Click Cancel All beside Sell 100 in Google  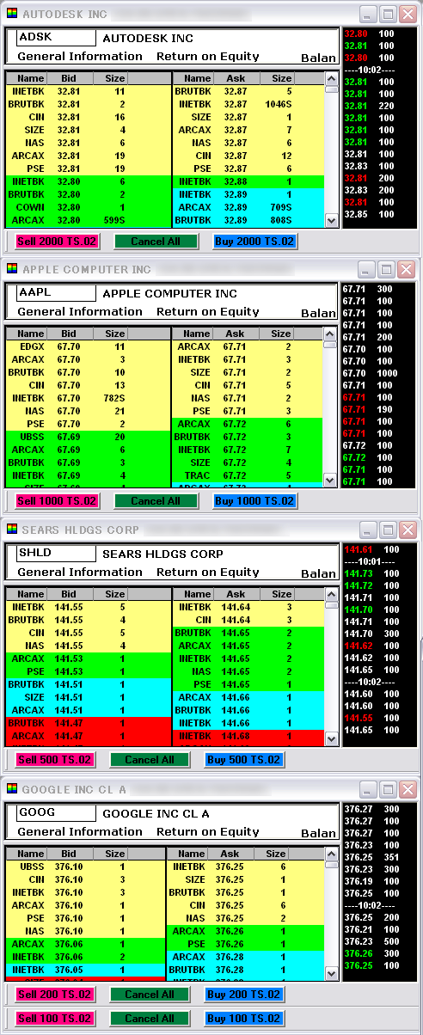click(x=149, y=1019)
